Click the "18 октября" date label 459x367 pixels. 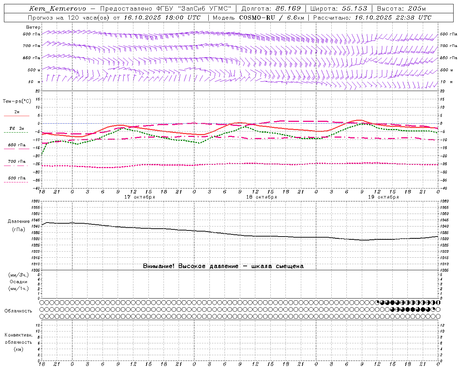tap(261, 197)
